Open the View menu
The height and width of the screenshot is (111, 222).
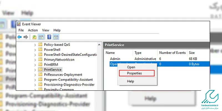point(46,30)
